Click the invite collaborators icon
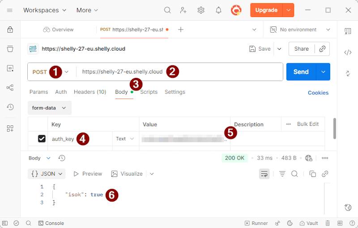358x228 pixels. pyautogui.click(x=183, y=10)
